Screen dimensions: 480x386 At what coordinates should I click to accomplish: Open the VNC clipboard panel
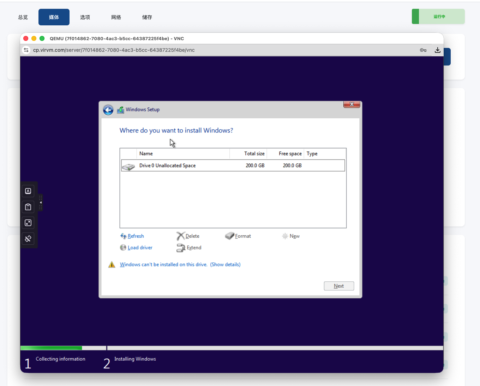(x=28, y=207)
